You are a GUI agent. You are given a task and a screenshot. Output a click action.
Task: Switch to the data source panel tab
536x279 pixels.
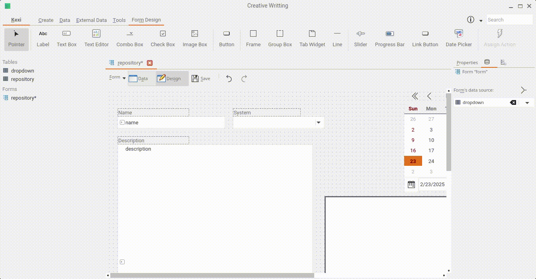tap(487, 62)
